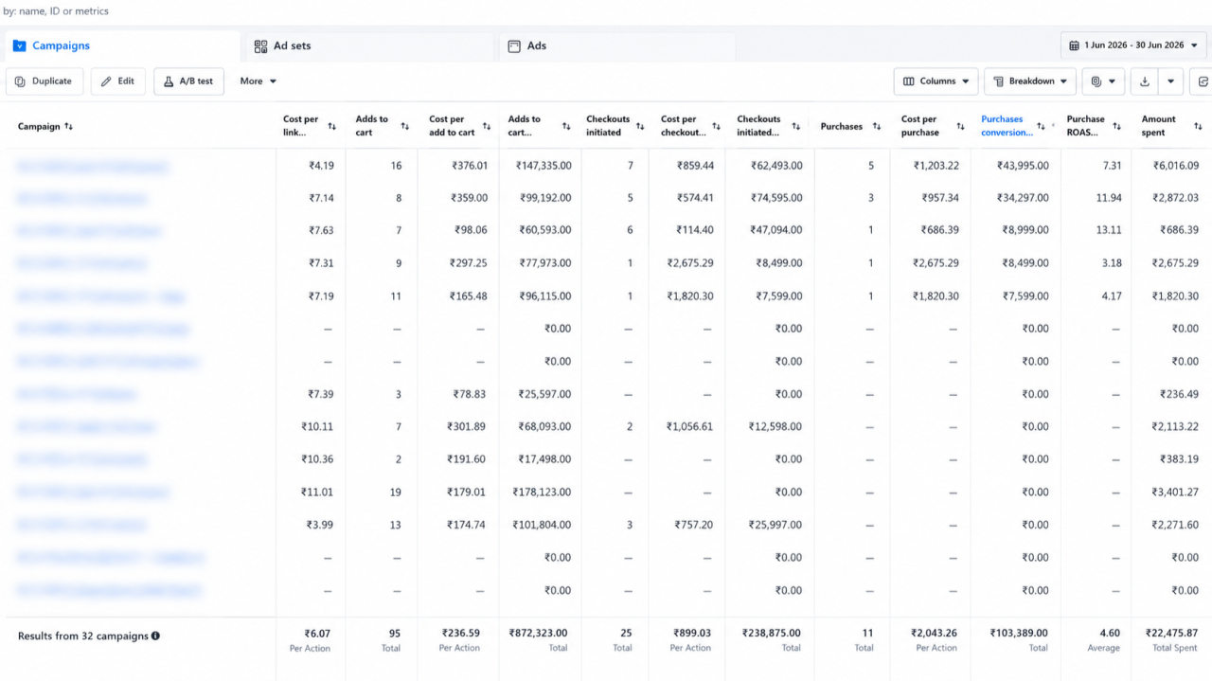Expand the Breakdown dropdown
The height and width of the screenshot is (681, 1212).
point(1030,81)
